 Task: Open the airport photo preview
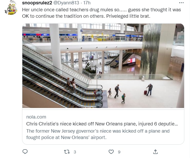click(x=103, y=66)
